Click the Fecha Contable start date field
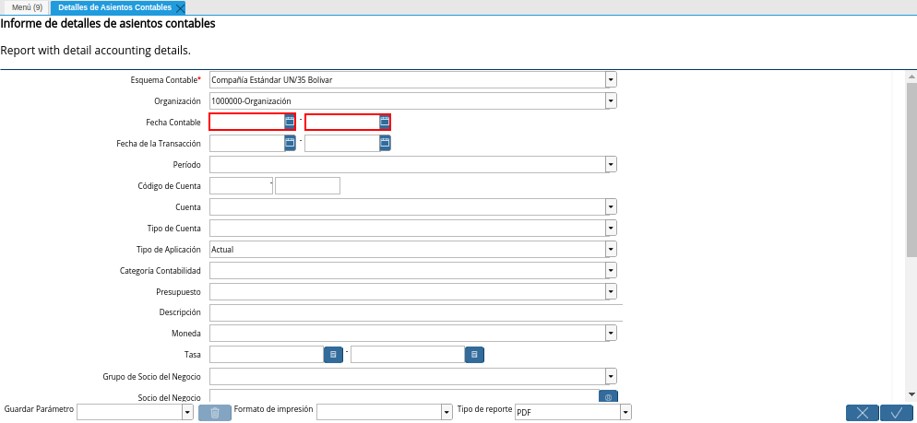 247,122
